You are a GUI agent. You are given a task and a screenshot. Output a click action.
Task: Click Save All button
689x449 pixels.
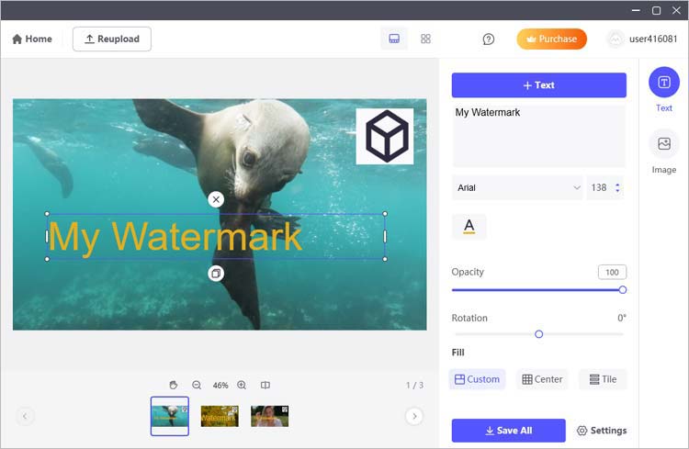click(x=508, y=431)
